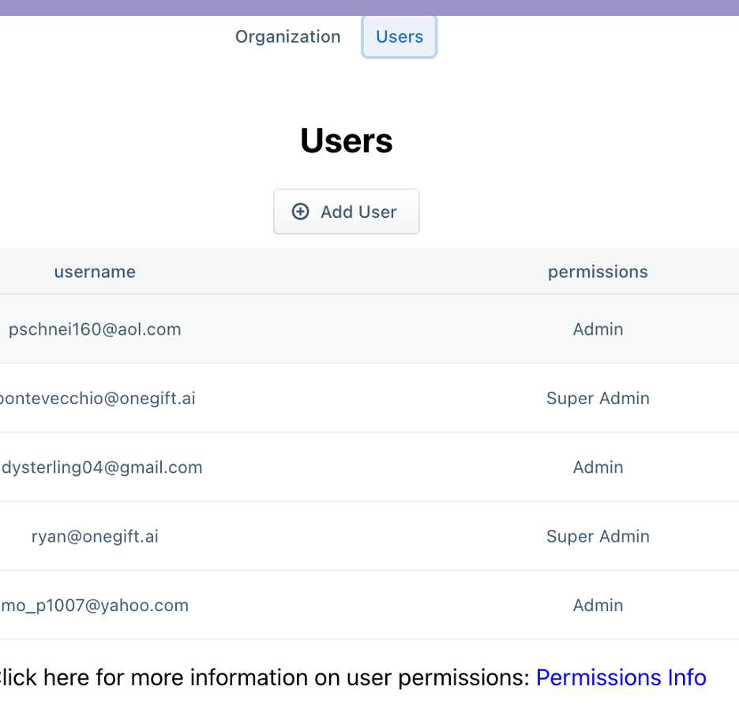The height and width of the screenshot is (709, 739).
Task: Click the plus circle icon in Add User
Action: [300, 212]
